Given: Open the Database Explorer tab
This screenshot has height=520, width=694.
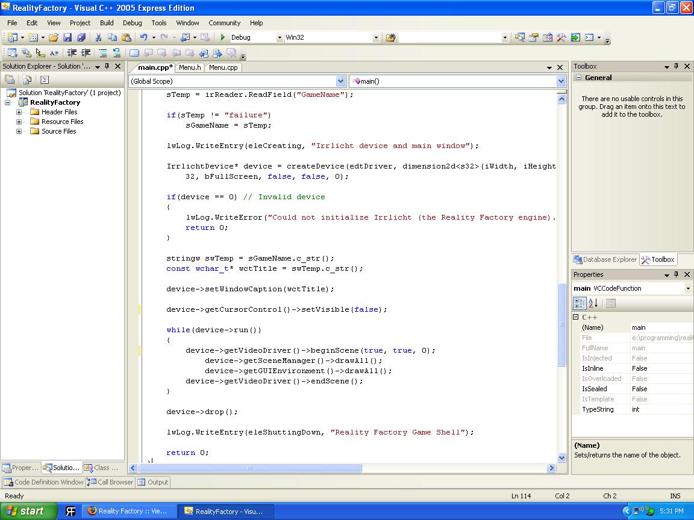Looking at the screenshot, I should click(605, 259).
